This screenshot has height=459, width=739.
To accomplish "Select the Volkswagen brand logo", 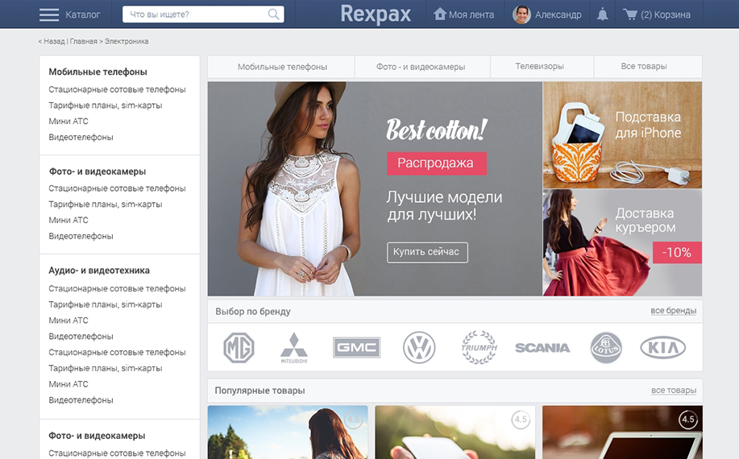I will click(419, 347).
